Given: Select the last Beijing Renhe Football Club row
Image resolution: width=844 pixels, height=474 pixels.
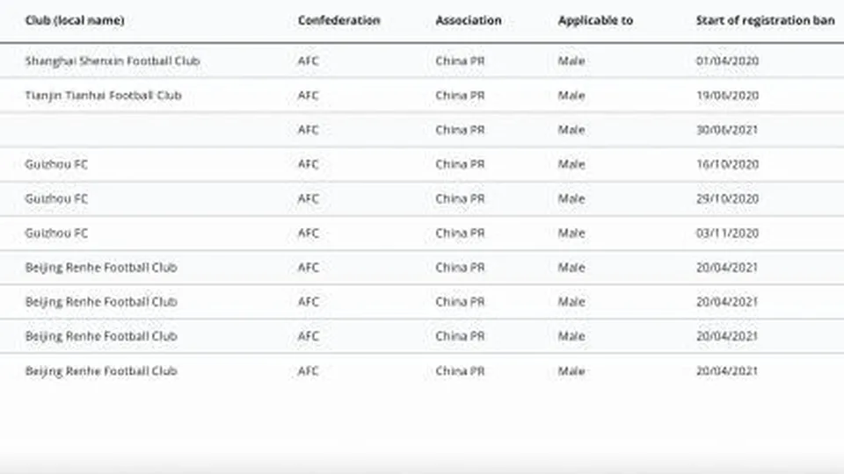Looking at the screenshot, I should [x=422, y=370].
